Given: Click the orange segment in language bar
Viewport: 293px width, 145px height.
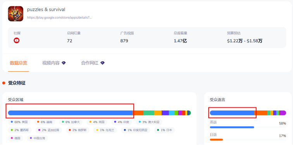Looking at the screenshot, I should (x=260, y=113).
